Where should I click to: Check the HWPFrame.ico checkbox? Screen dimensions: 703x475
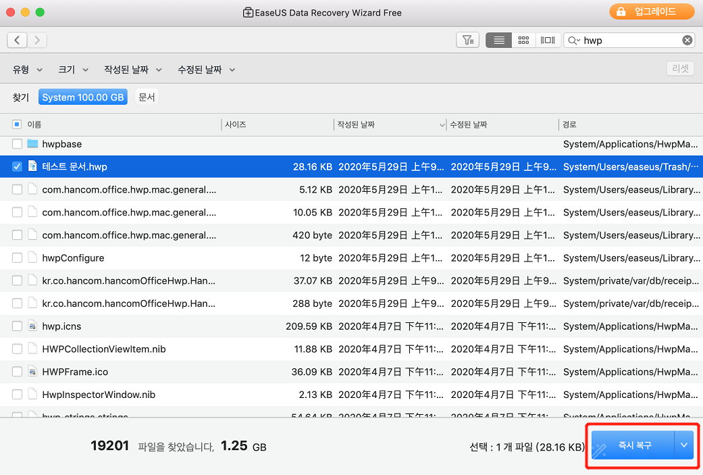coord(17,372)
